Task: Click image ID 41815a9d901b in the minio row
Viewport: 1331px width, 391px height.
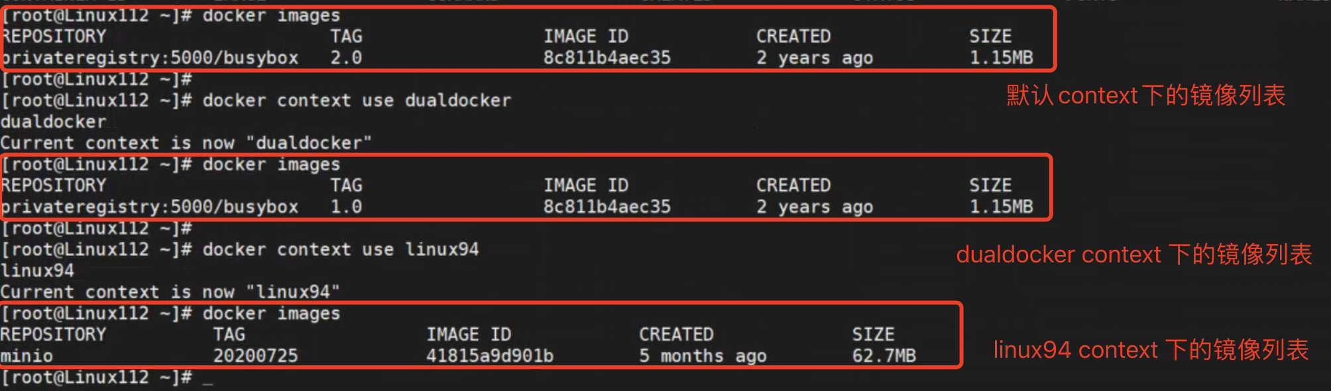Action: click(489, 356)
